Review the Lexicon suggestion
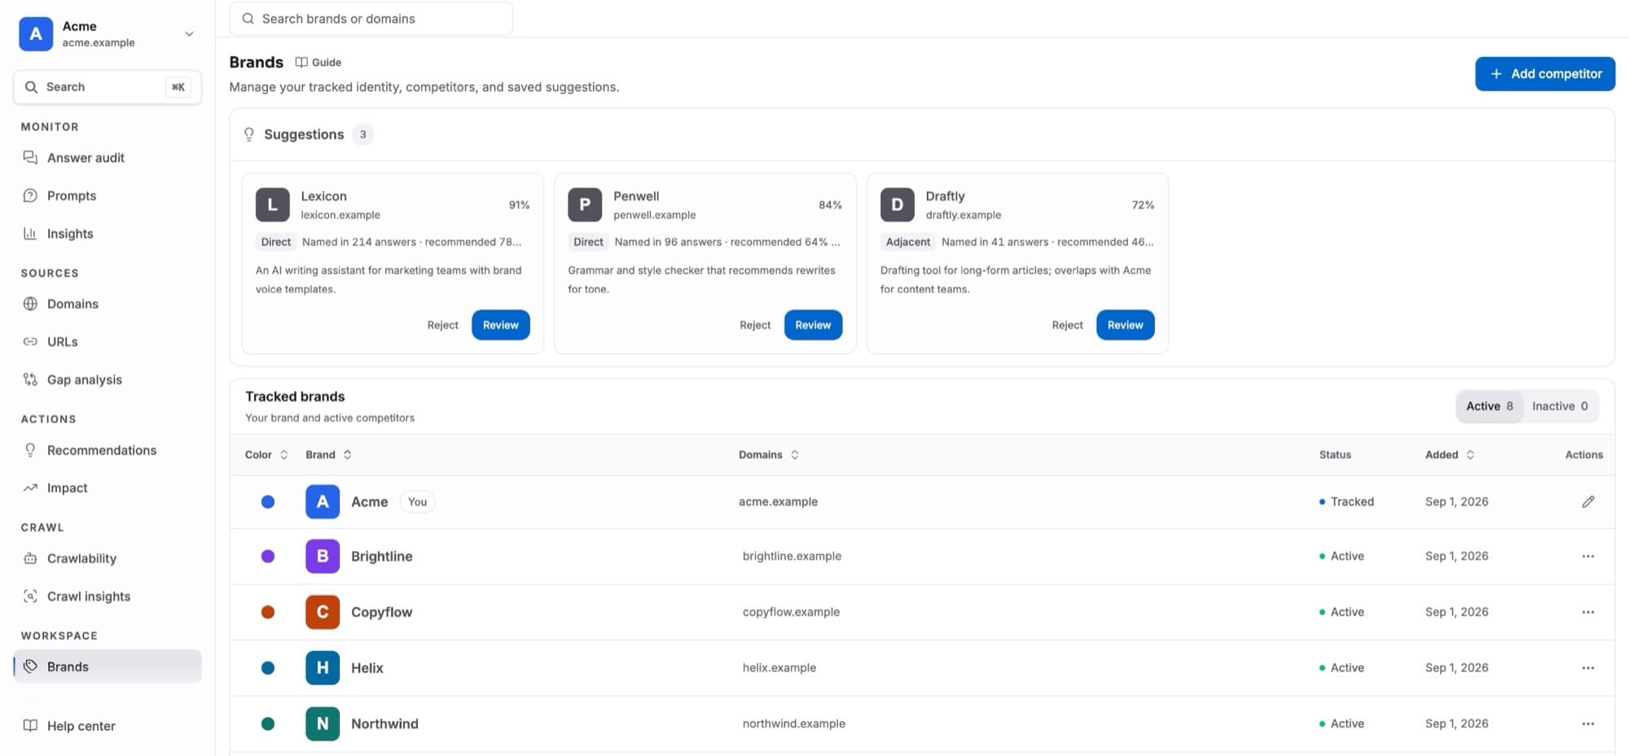 tap(500, 325)
